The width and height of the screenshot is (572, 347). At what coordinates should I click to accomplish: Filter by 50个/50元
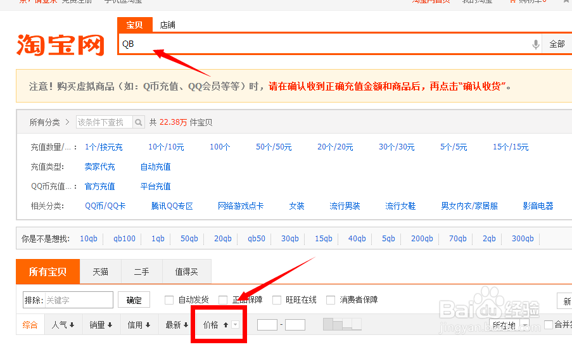pos(274,147)
